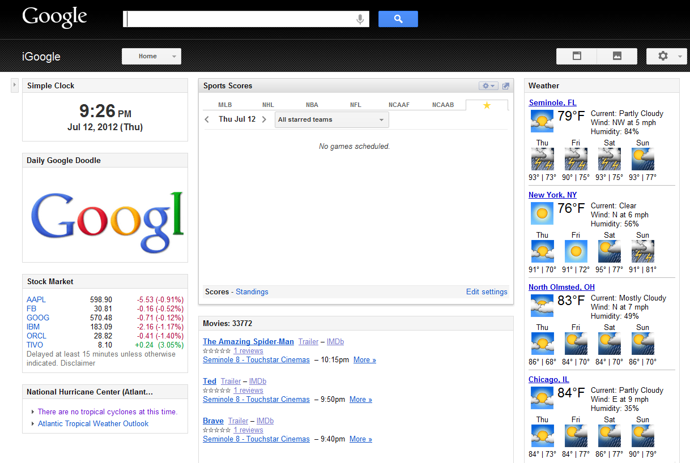Open The Amazing Spider-Man movie link
This screenshot has height=463, width=690.
click(249, 341)
